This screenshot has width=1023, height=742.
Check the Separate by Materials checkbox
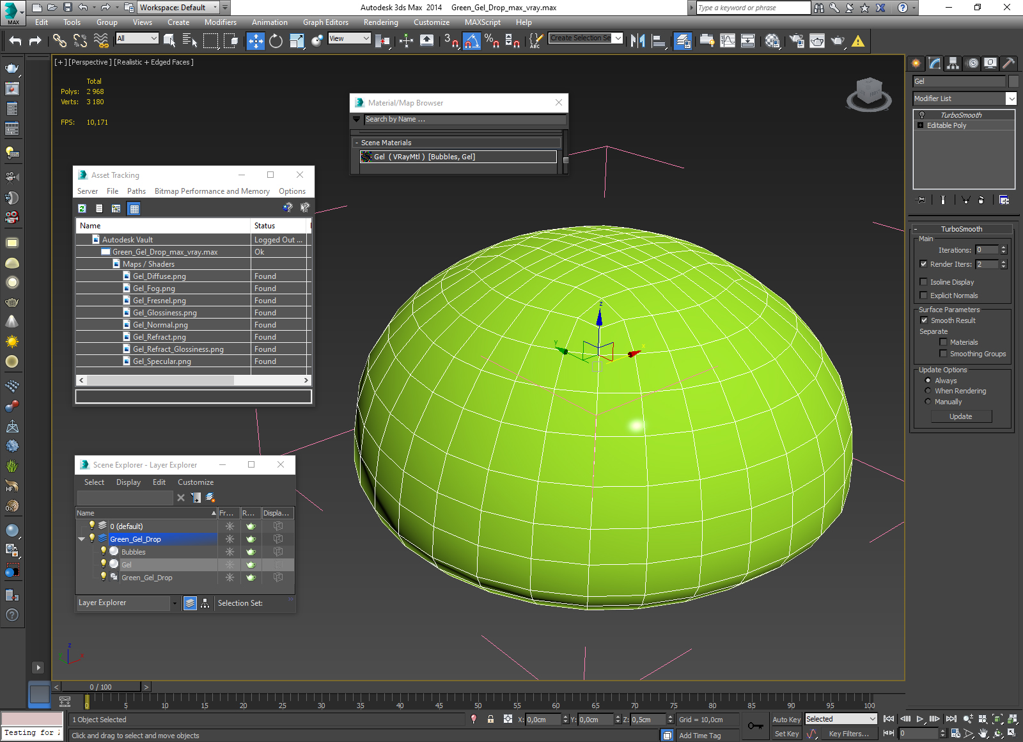coord(943,342)
